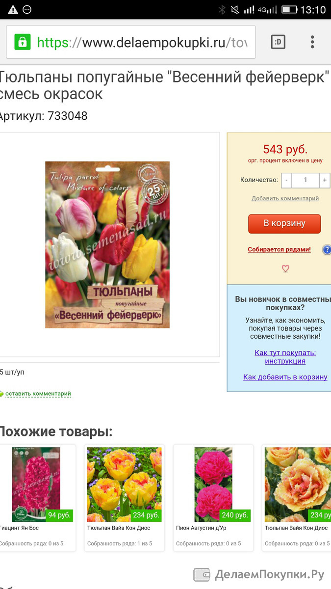
Task: Open the browser tab switcher icon
Action: pos(278,42)
